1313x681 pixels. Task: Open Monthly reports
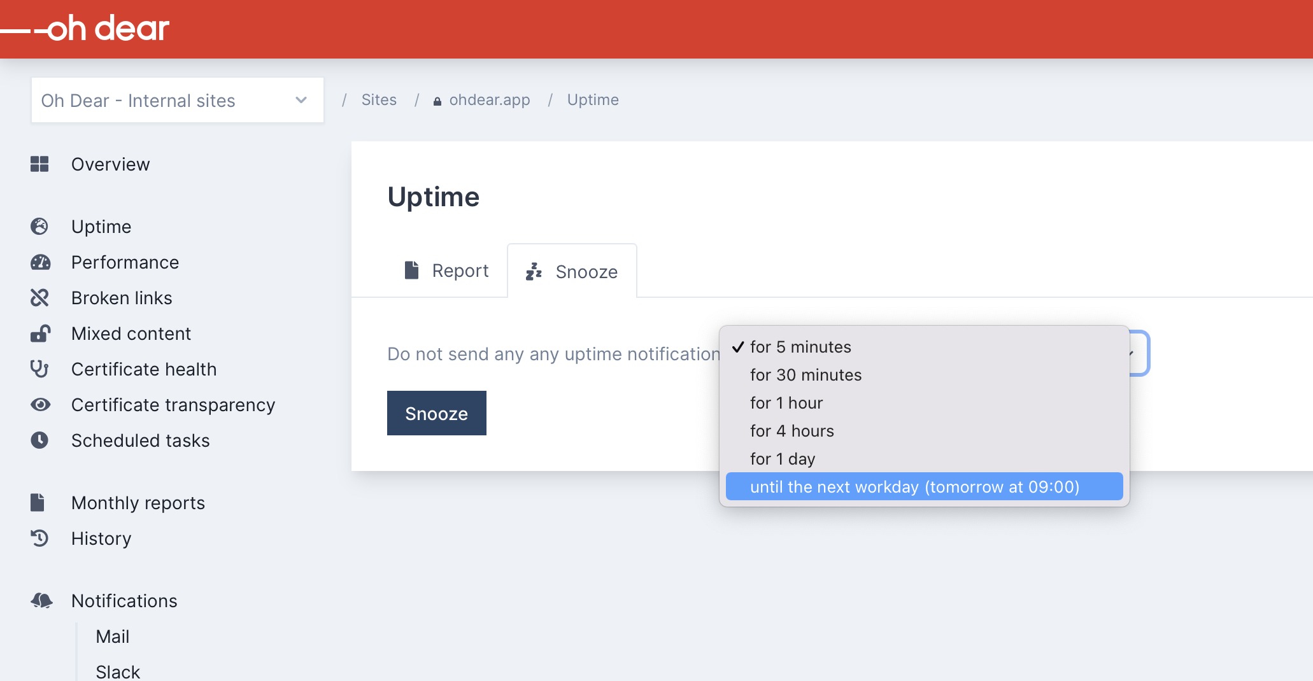138,503
